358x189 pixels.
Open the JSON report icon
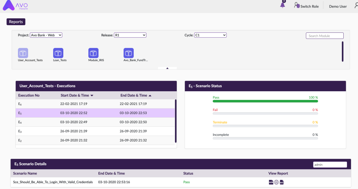[282, 182]
